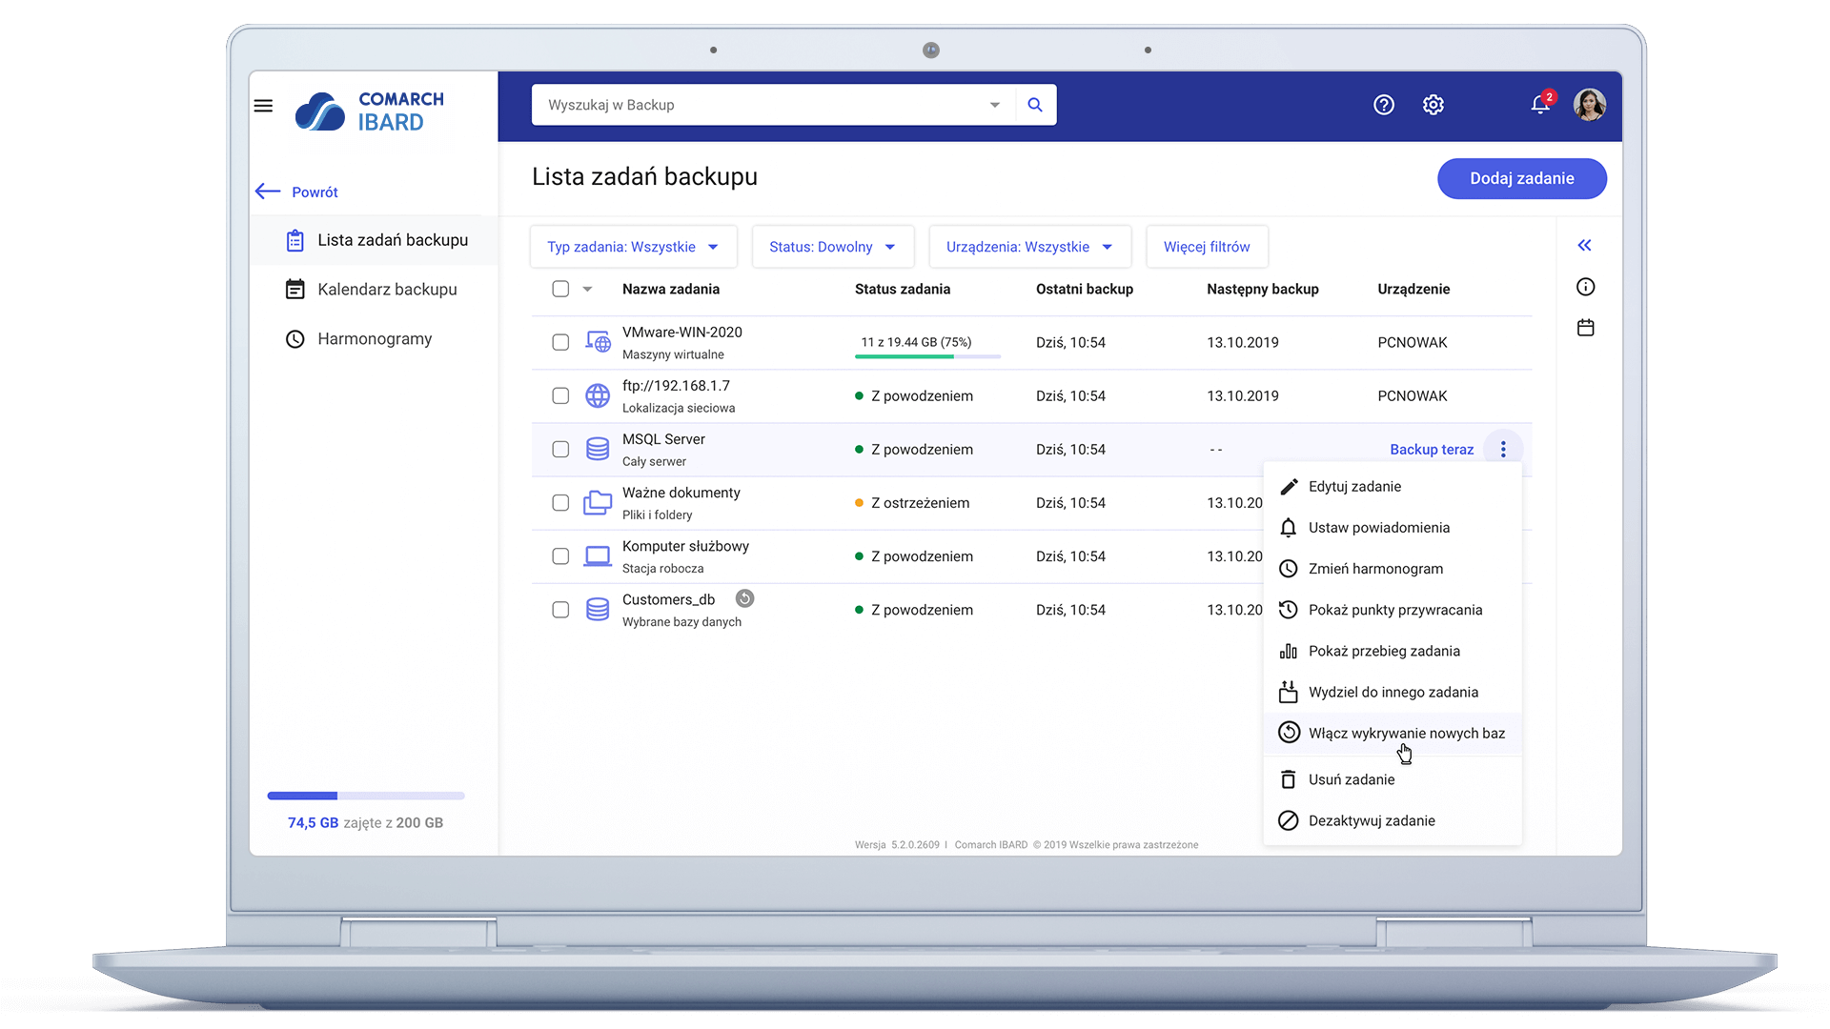The image size is (1830, 1029).
Task: Open the settings gear icon
Action: coord(1433,105)
